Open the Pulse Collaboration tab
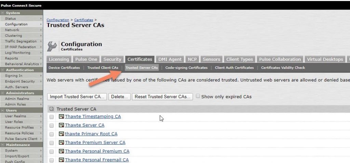Viewport: 350px width, 163px height. (280, 59)
